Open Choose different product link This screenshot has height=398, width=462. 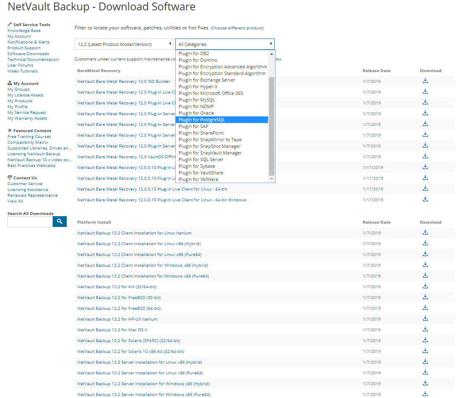tap(237, 28)
